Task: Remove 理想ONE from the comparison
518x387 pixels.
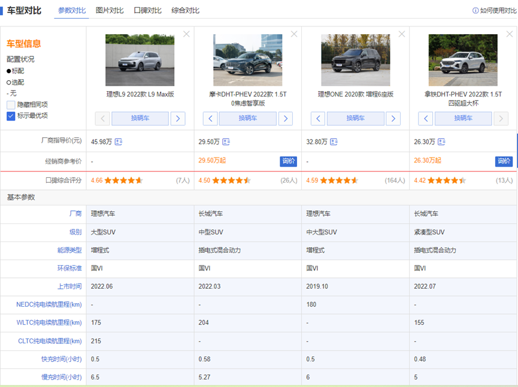Action: (x=401, y=34)
